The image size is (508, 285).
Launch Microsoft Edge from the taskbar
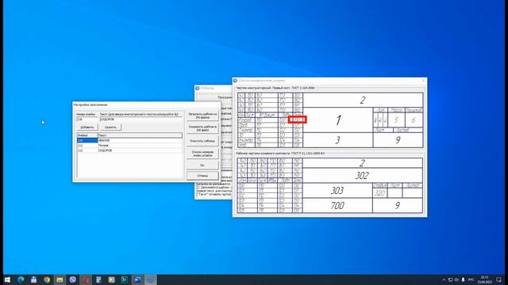point(21,279)
